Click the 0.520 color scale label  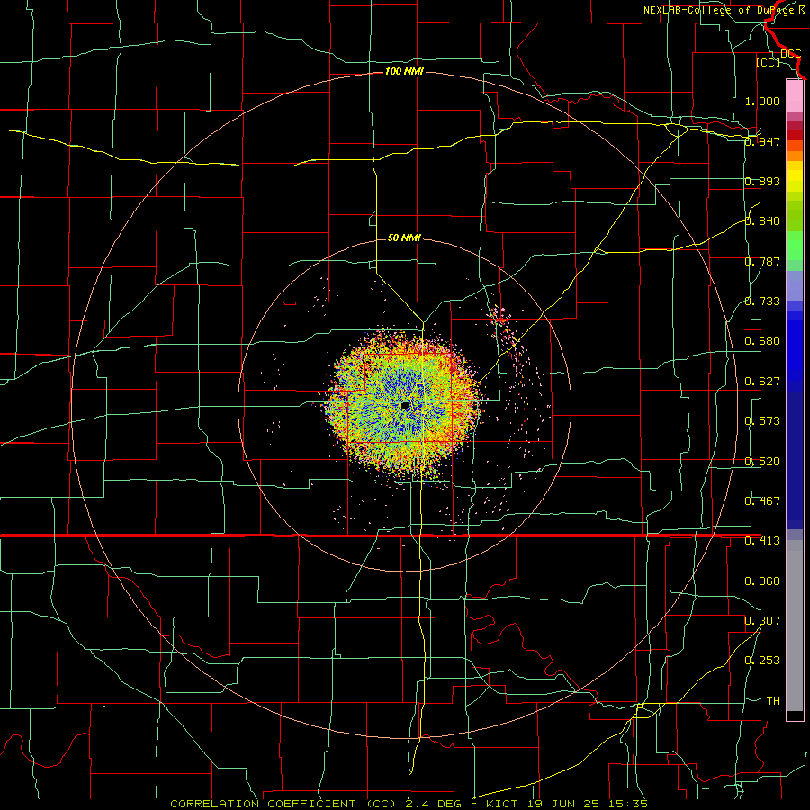click(x=762, y=462)
